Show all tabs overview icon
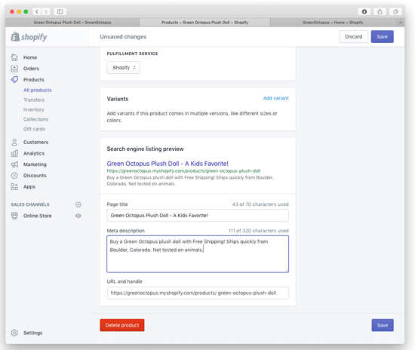 pos(395,11)
